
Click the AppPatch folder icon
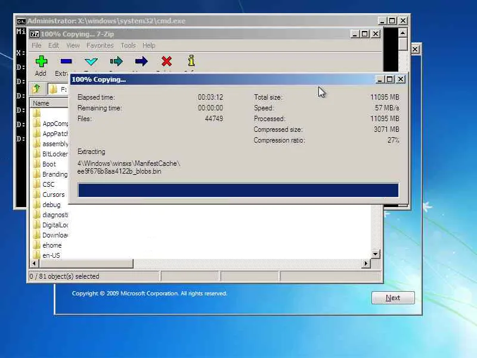[x=36, y=133]
